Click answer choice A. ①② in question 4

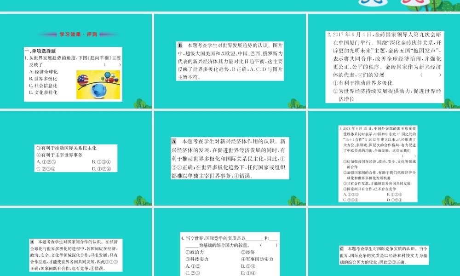click(193, 266)
